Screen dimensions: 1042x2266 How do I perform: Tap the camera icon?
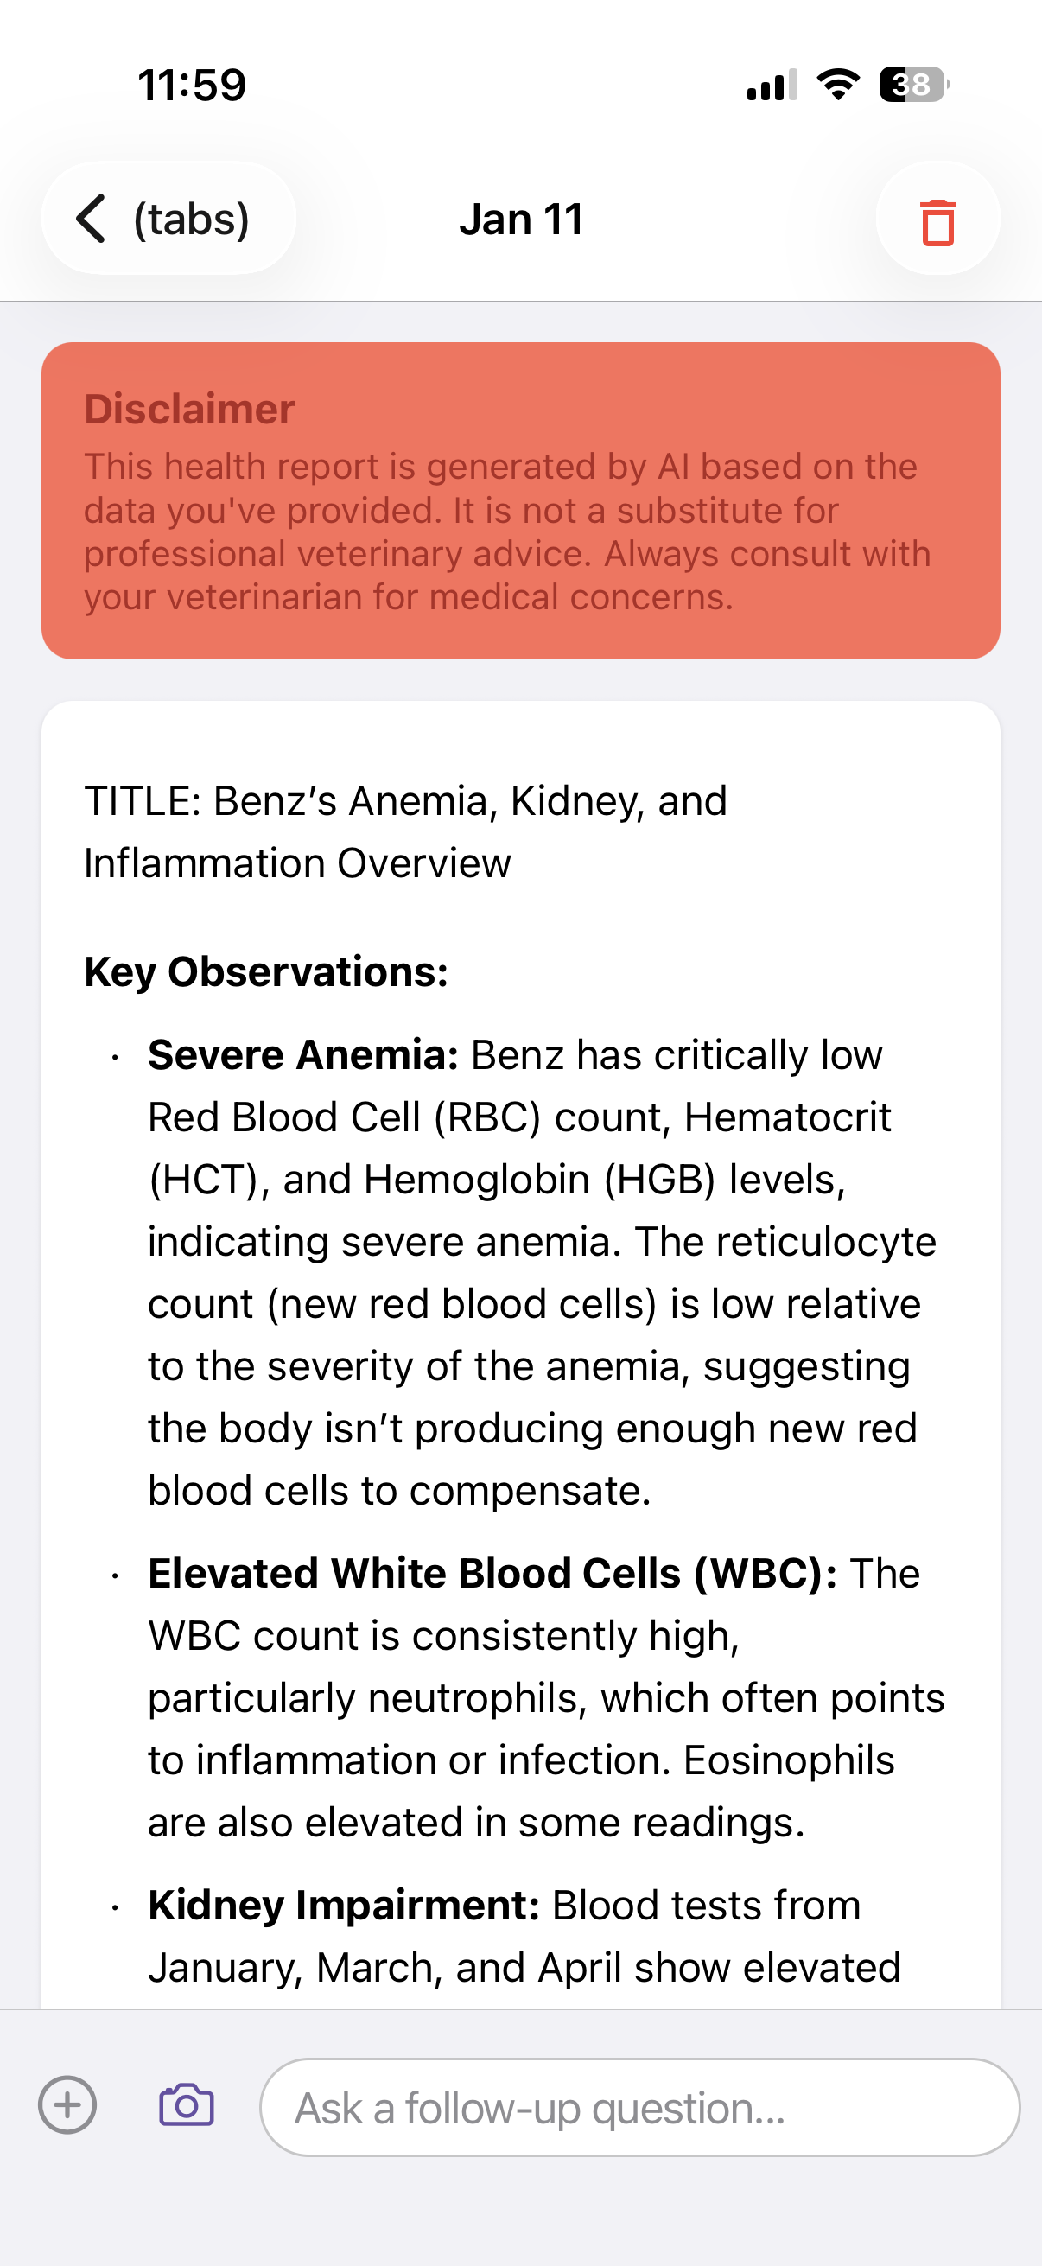(187, 2105)
